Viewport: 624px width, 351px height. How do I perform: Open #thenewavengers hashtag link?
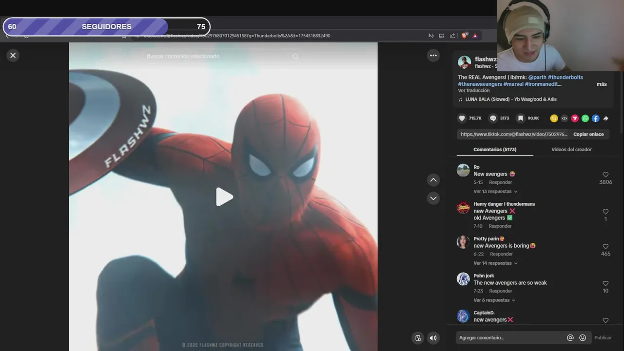coord(480,84)
